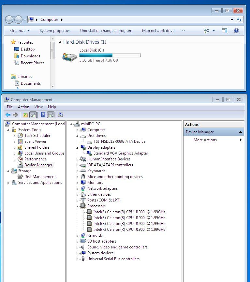Open the blue Help icon in Explorer
250x282 pixels.
point(236,31)
